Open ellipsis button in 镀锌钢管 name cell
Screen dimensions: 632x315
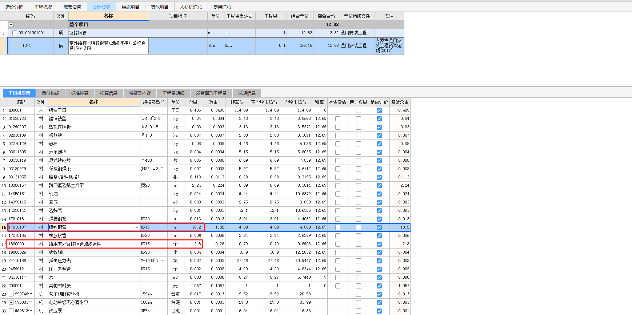pyautogui.click(x=136, y=227)
